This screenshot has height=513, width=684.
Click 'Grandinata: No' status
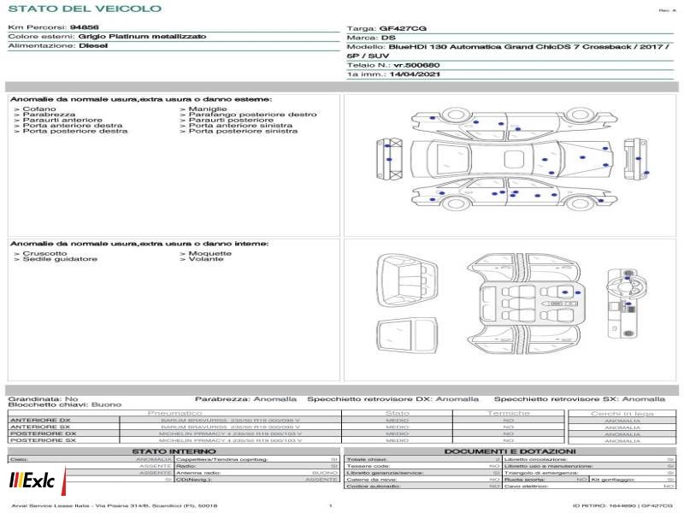point(43,398)
